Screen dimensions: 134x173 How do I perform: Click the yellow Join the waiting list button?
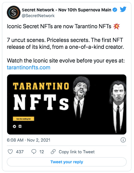[x=24, y=119]
